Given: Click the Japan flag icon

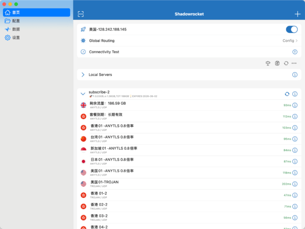Looking at the screenshot, I should (83, 161).
